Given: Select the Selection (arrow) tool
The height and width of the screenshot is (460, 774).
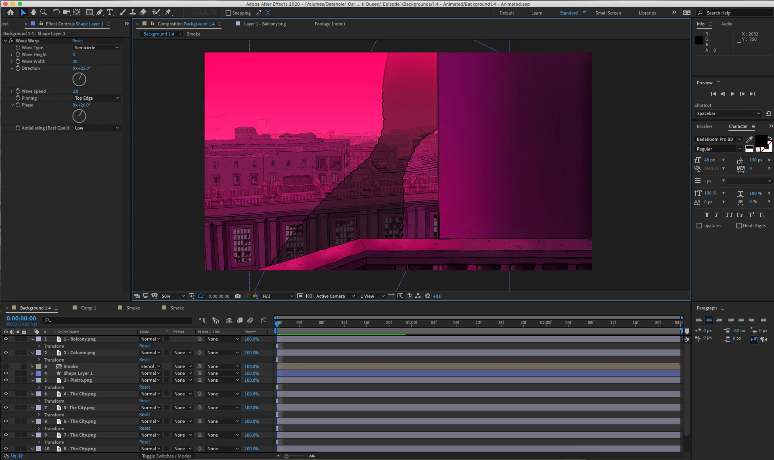Looking at the screenshot, I should (23, 13).
